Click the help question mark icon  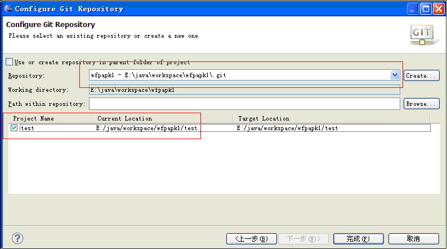pos(17,238)
